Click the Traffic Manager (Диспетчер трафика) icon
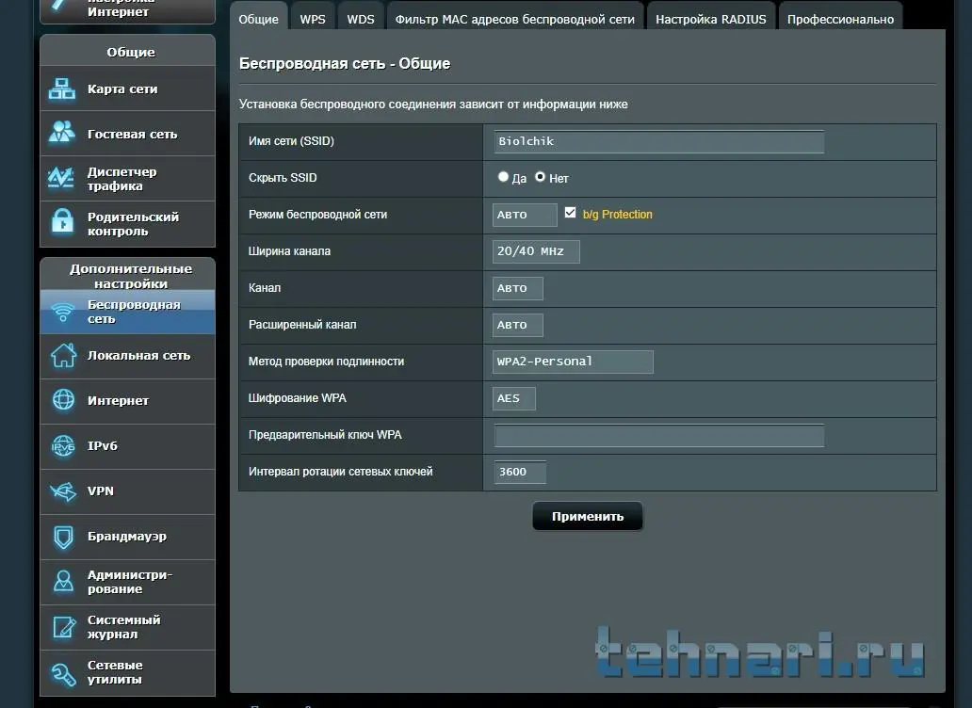This screenshot has width=972, height=708. click(x=62, y=179)
